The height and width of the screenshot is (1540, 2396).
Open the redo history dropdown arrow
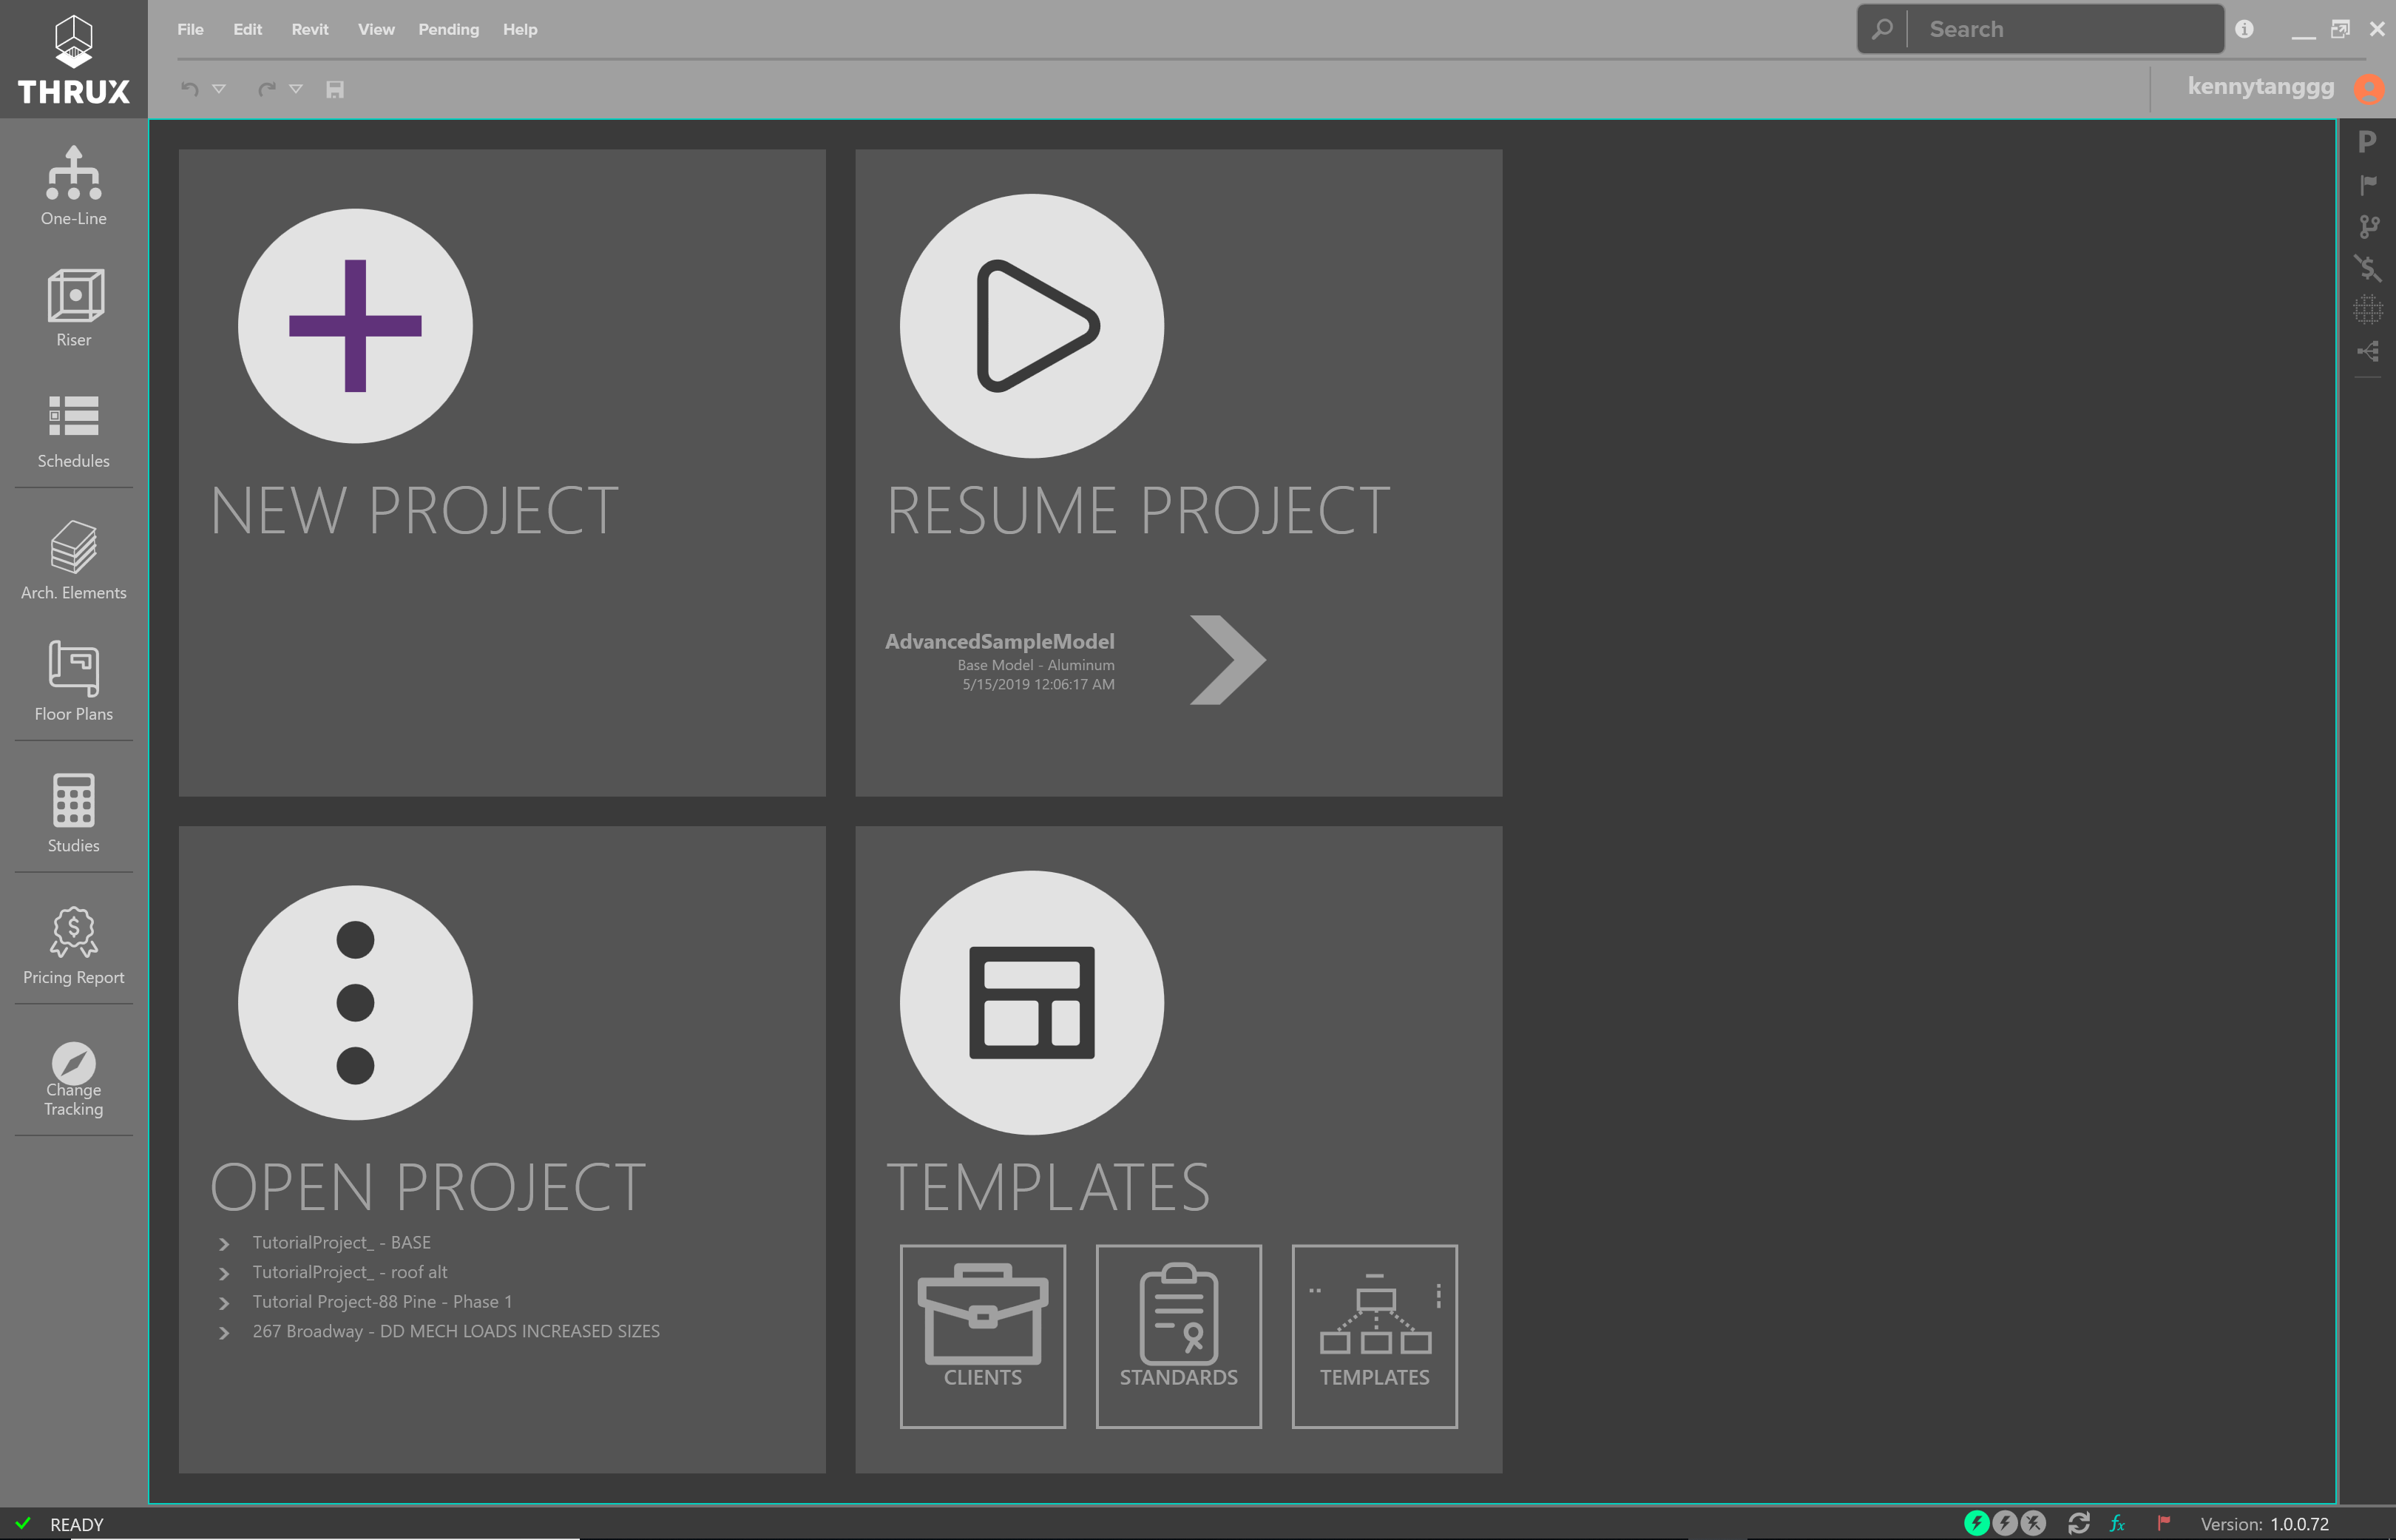click(296, 89)
